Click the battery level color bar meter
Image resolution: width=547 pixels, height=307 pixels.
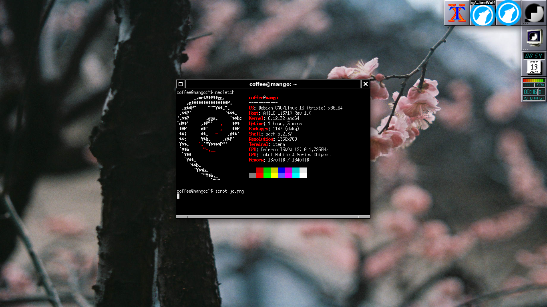tap(534, 80)
